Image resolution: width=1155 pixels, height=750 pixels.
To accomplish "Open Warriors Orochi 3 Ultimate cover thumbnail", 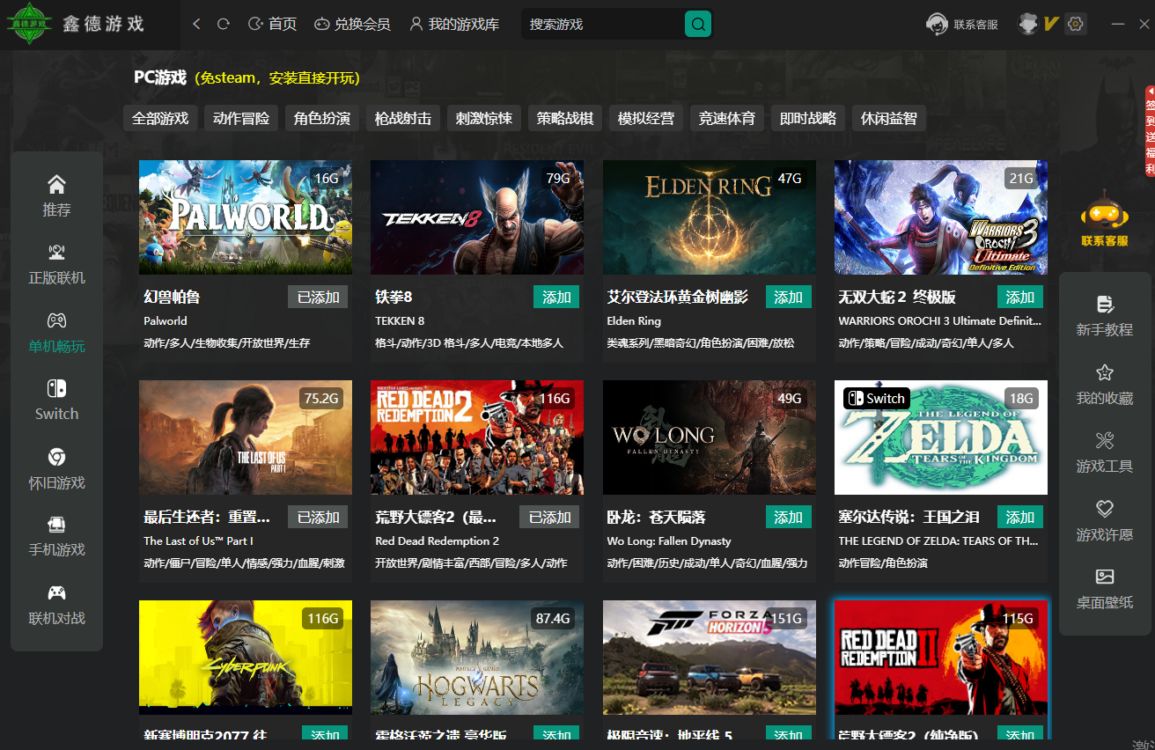I will coord(941,217).
